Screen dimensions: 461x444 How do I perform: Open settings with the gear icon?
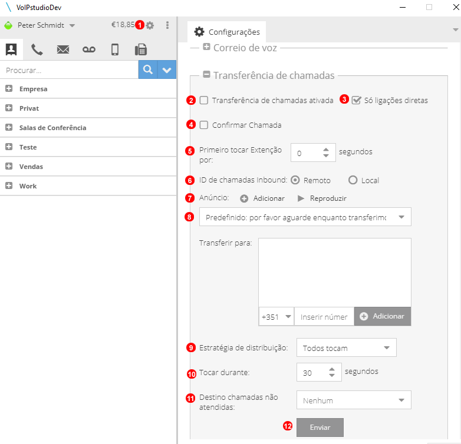pyautogui.click(x=150, y=25)
